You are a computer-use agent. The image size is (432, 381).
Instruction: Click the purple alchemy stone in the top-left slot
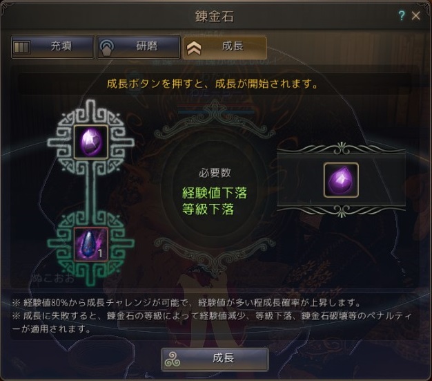91,142
